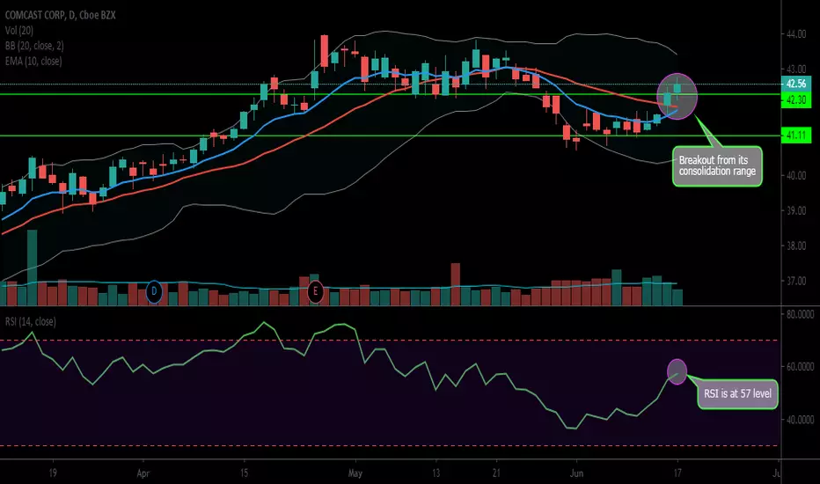Select the purple circle on the RSI line
The width and height of the screenshot is (820, 484).
pos(677,372)
